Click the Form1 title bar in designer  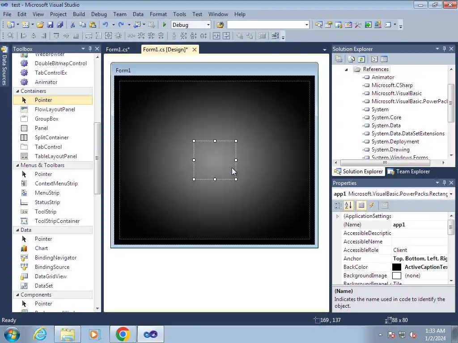coord(214,70)
